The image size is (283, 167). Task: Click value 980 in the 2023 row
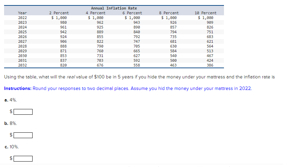pyautogui.click(x=63, y=22)
